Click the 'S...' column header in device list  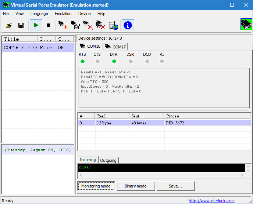pyautogui.click(x=65, y=39)
